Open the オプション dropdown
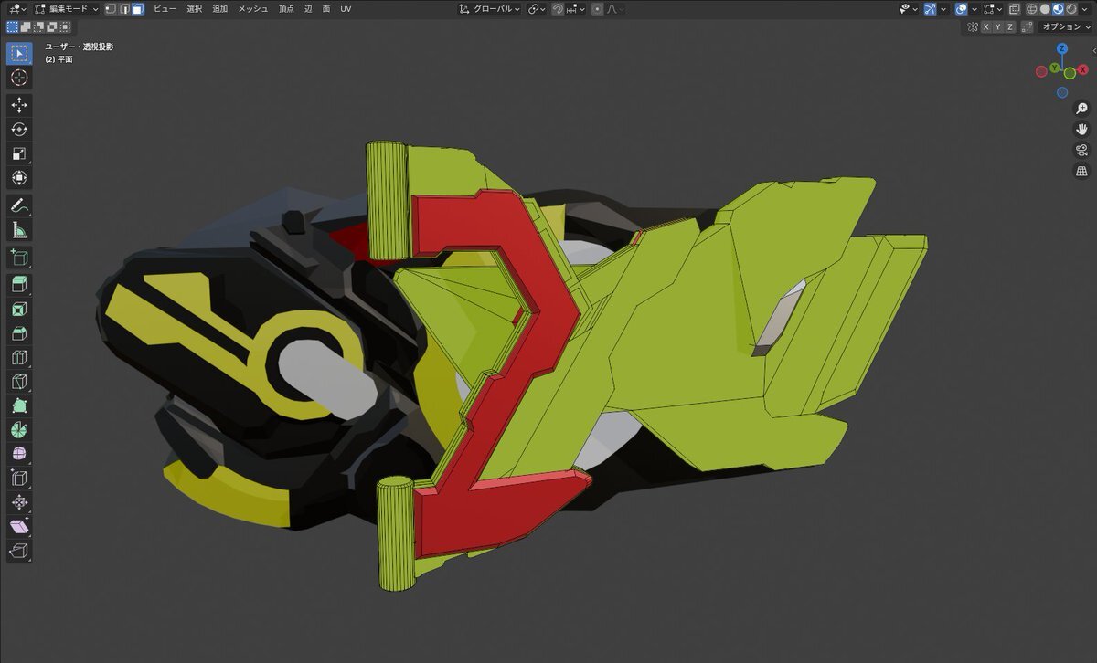 pos(1067,27)
